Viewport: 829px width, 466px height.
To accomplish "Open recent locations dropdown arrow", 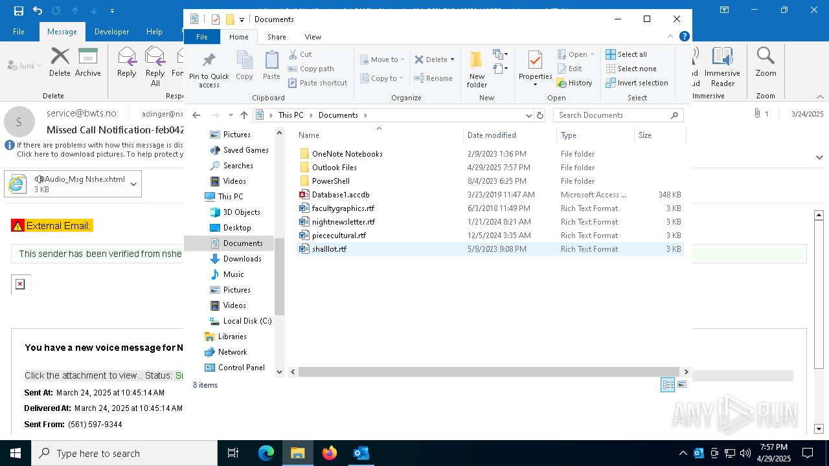I will click(x=231, y=115).
